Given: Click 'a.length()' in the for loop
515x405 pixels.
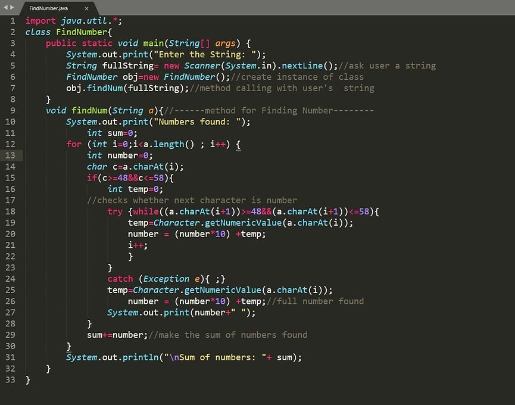Looking at the screenshot, I should click(168, 144).
